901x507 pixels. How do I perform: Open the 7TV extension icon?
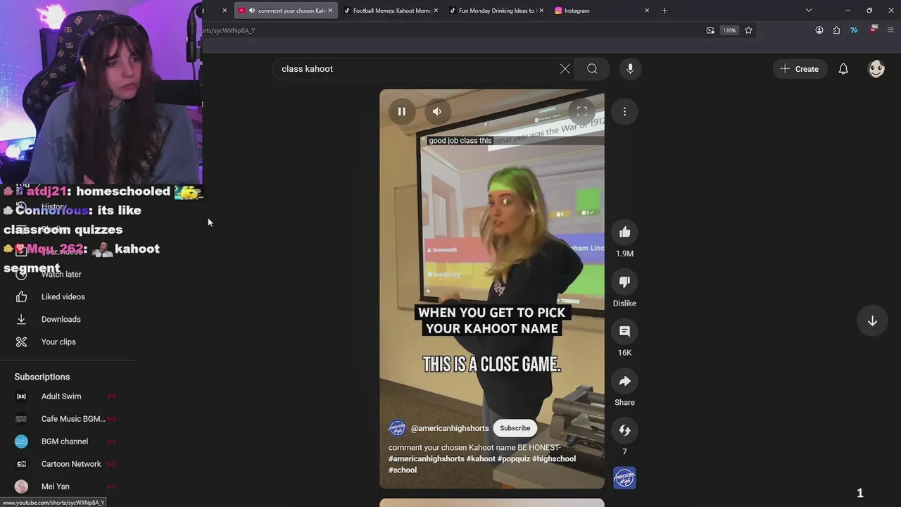(x=854, y=30)
